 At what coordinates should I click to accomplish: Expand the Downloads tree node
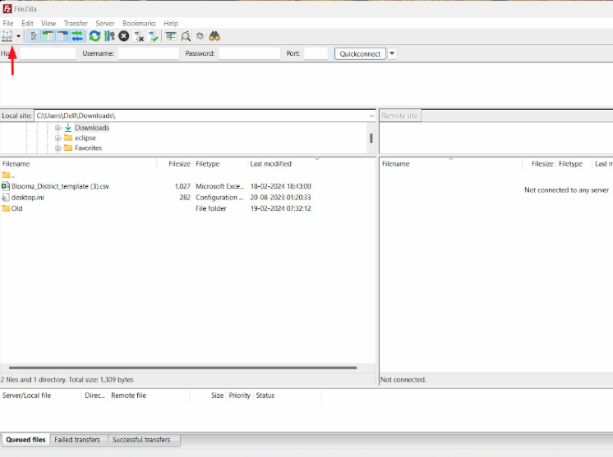point(58,128)
